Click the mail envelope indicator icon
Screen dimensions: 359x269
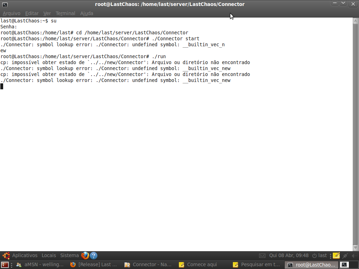coord(262,256)
